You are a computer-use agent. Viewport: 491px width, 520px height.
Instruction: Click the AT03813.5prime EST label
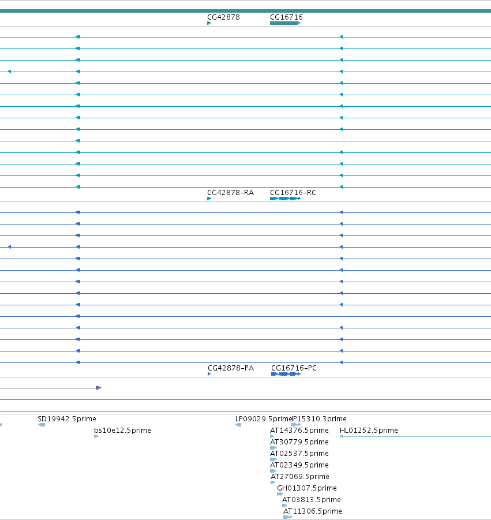click(x=312, y=500)
